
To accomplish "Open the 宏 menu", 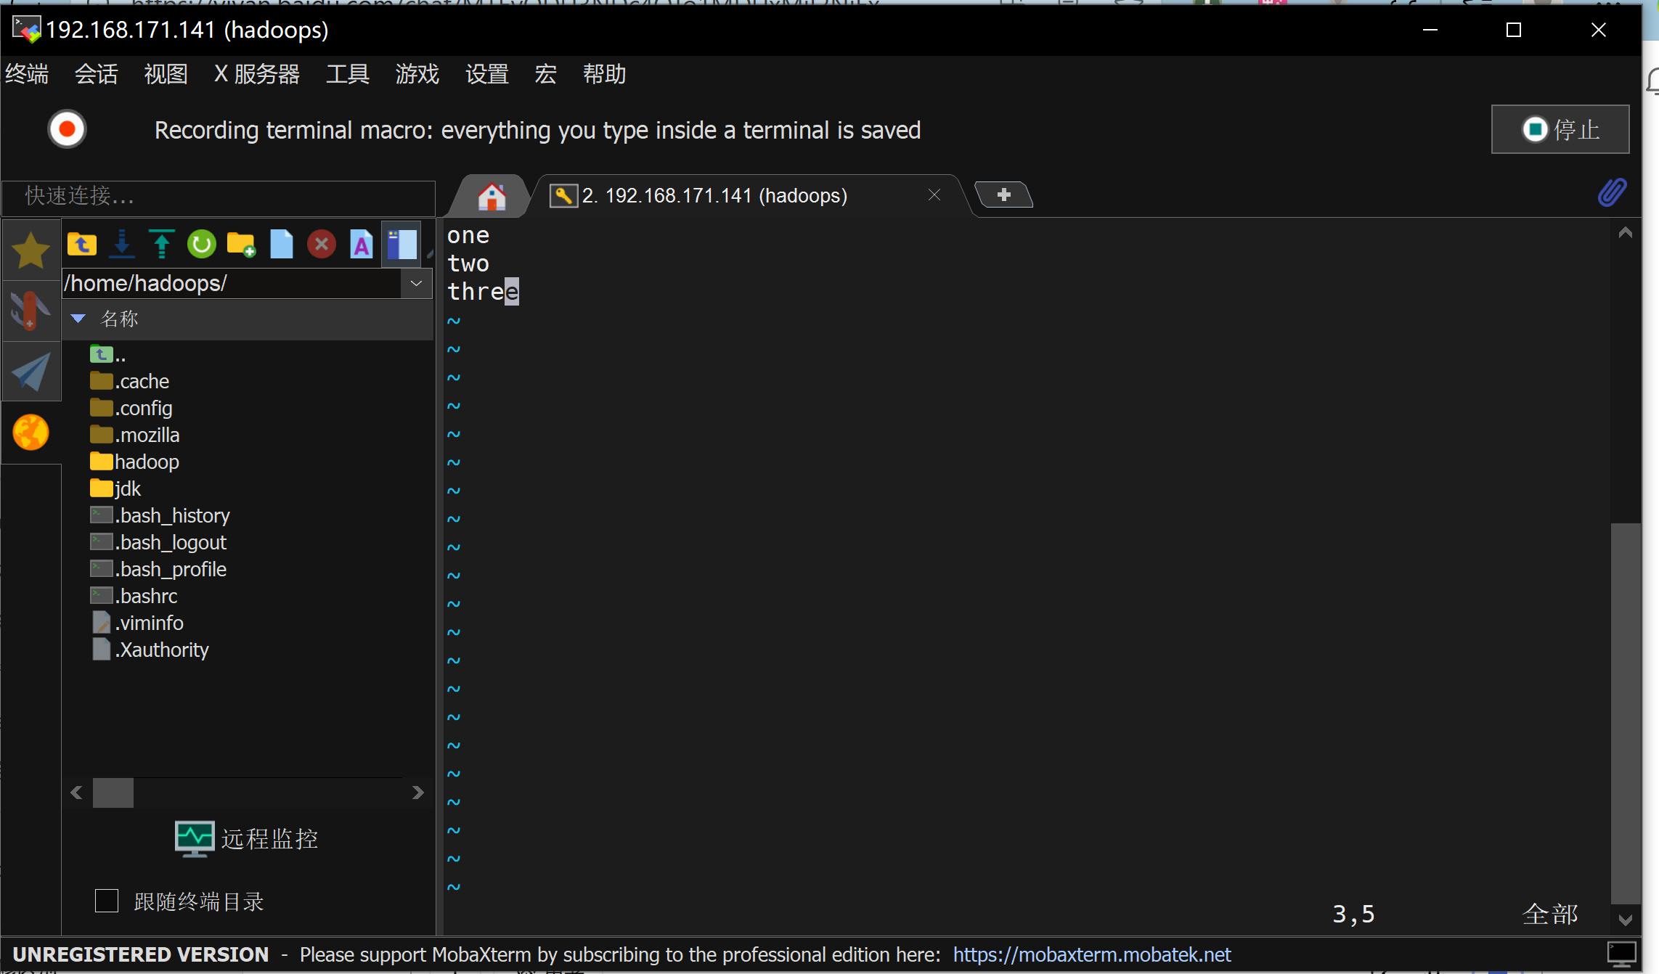I will tap(545, 74).
